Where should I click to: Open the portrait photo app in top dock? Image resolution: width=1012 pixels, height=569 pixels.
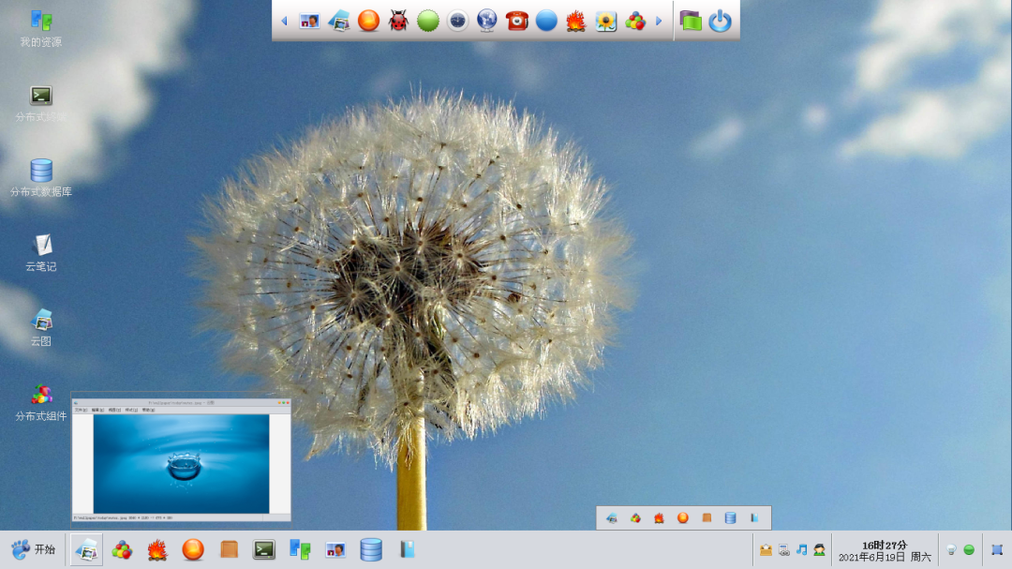click(310, 22)
